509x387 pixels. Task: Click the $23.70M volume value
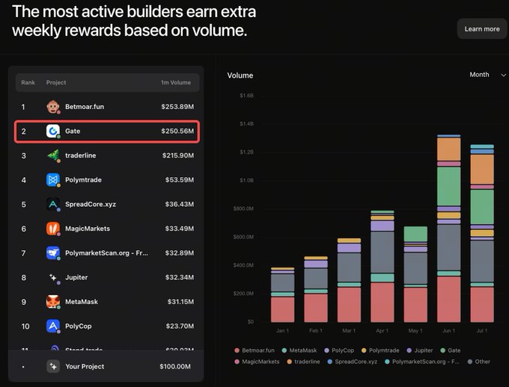(180, 326)
